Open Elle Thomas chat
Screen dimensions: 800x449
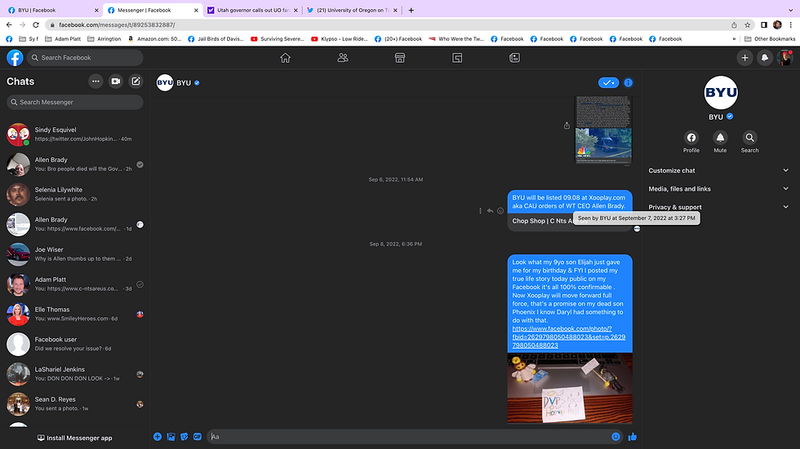[75, 314]
